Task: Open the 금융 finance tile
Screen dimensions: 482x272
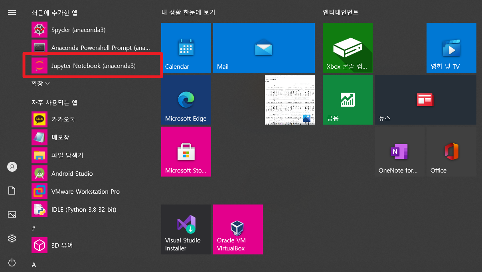Action: pyautogui.click(x=348, y=99)
